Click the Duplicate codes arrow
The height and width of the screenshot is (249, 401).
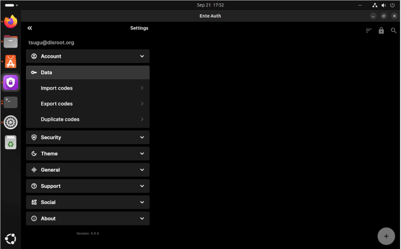pos(142,119)
